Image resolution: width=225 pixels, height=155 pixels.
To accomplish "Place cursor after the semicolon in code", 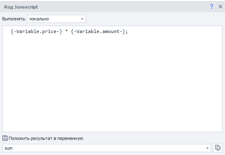I will (128, 31).
